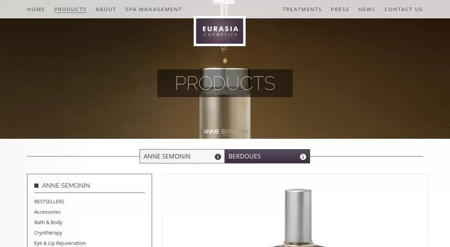The image size is (450, 247).
Task: Open the Home menu item
Action: (x=36, y=9)
